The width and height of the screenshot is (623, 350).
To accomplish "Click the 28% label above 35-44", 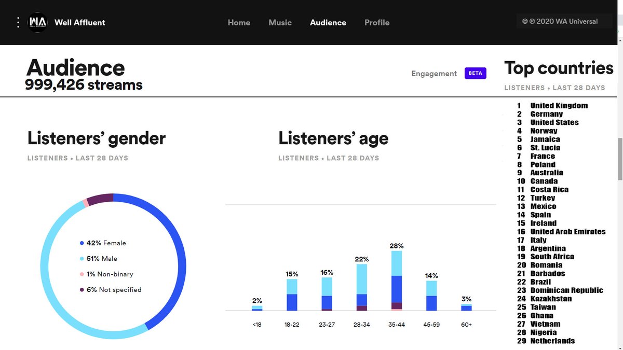I will [x=397, y=246].
